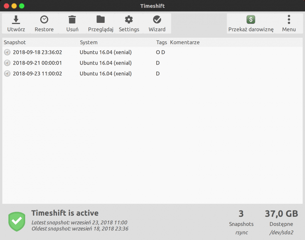The image size is (305, 240).
Task: Click the Komentarze column header
Action: click(x=185, y=42)
